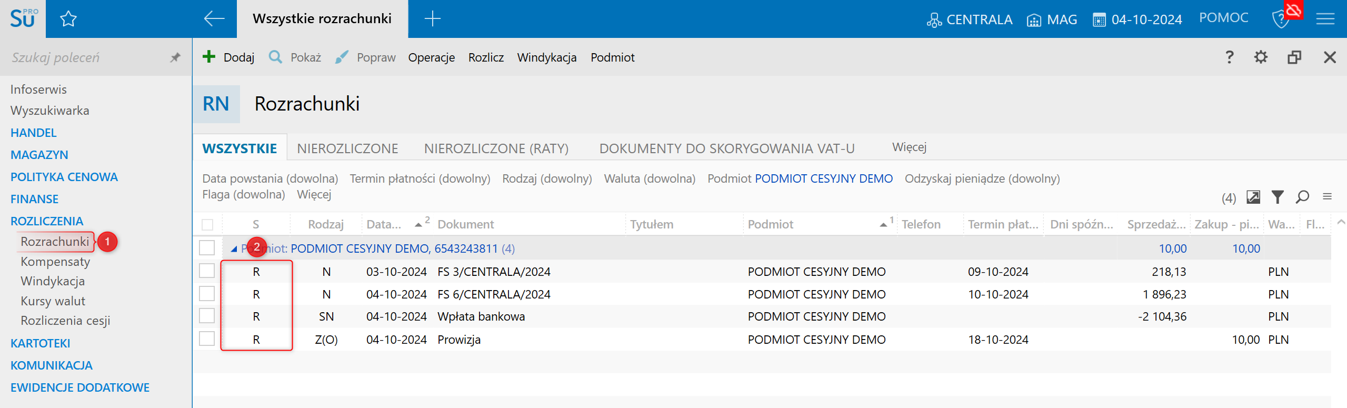
Task: Expand the Więcej tabs dropdown
Action: (909, 147)
